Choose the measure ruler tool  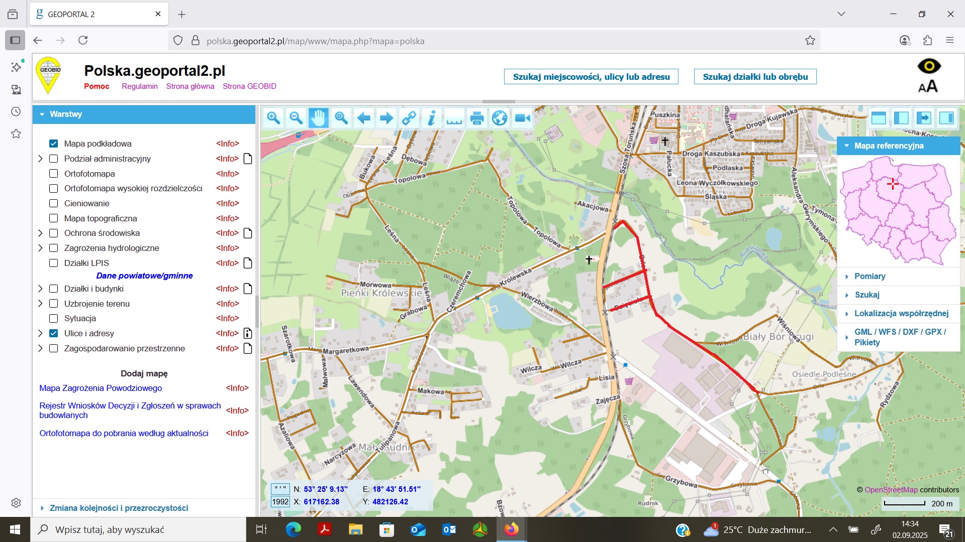coord(454,118)
